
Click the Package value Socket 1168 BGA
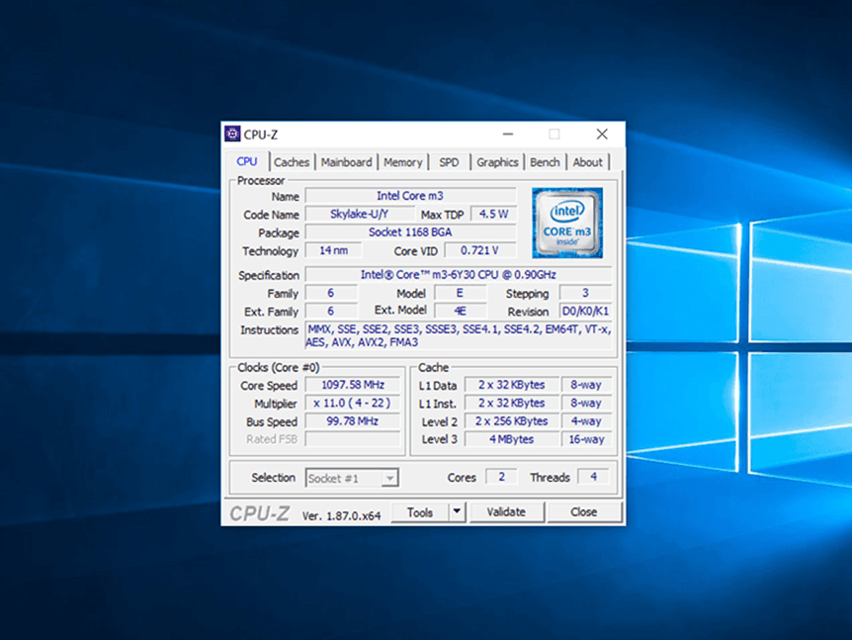coord(410,232)
